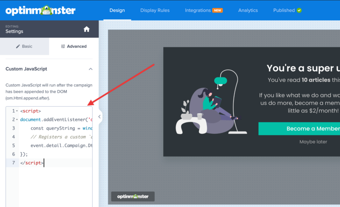Click the closing brace on line 6
The image size is (340, 207).
24,154
